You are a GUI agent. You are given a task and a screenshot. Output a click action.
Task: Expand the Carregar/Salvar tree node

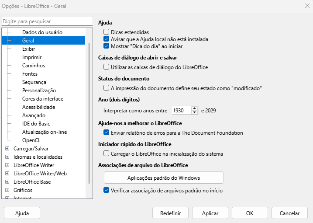click(7, 149)
